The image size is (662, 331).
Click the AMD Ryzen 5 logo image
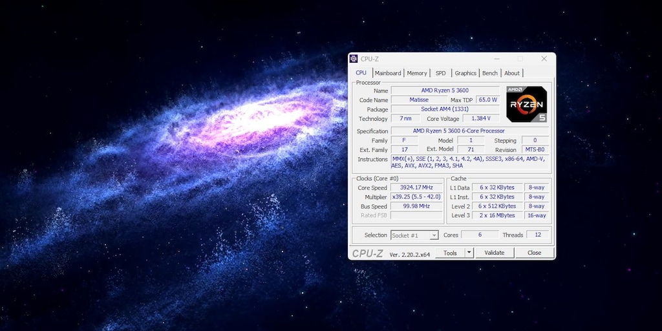point(526,104)
